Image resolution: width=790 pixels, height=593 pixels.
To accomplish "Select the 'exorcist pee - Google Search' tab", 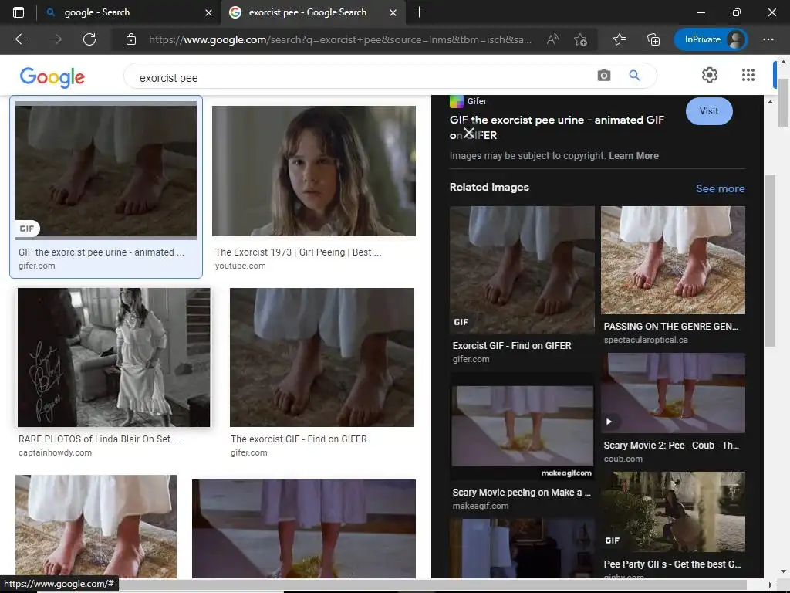I will tap(312, 12).
